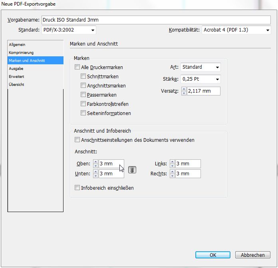The width and height of the screenshot is (278, 268).
Task: Open the Standard PDF/X-3:2002 dropdown
Action: 69,30
